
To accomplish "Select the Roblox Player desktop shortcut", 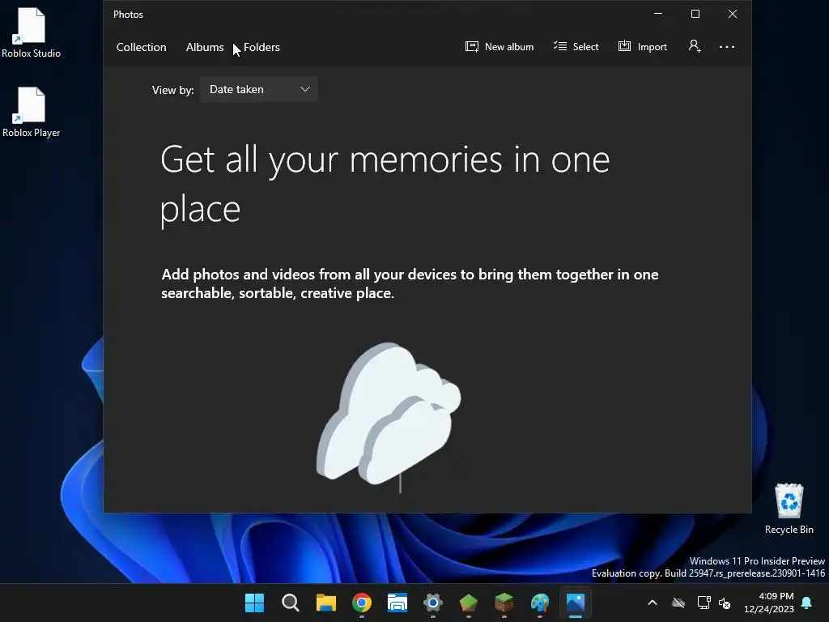I will [32, 112].
